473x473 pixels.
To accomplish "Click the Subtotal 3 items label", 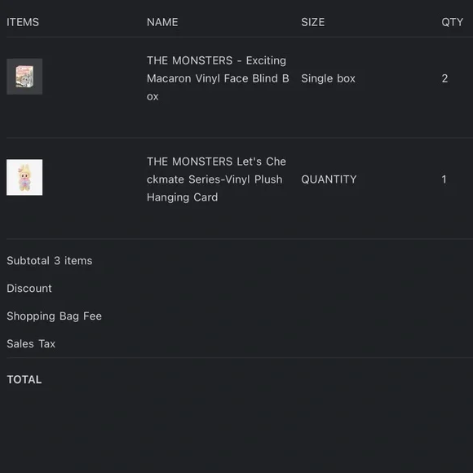I will point(50,261).
